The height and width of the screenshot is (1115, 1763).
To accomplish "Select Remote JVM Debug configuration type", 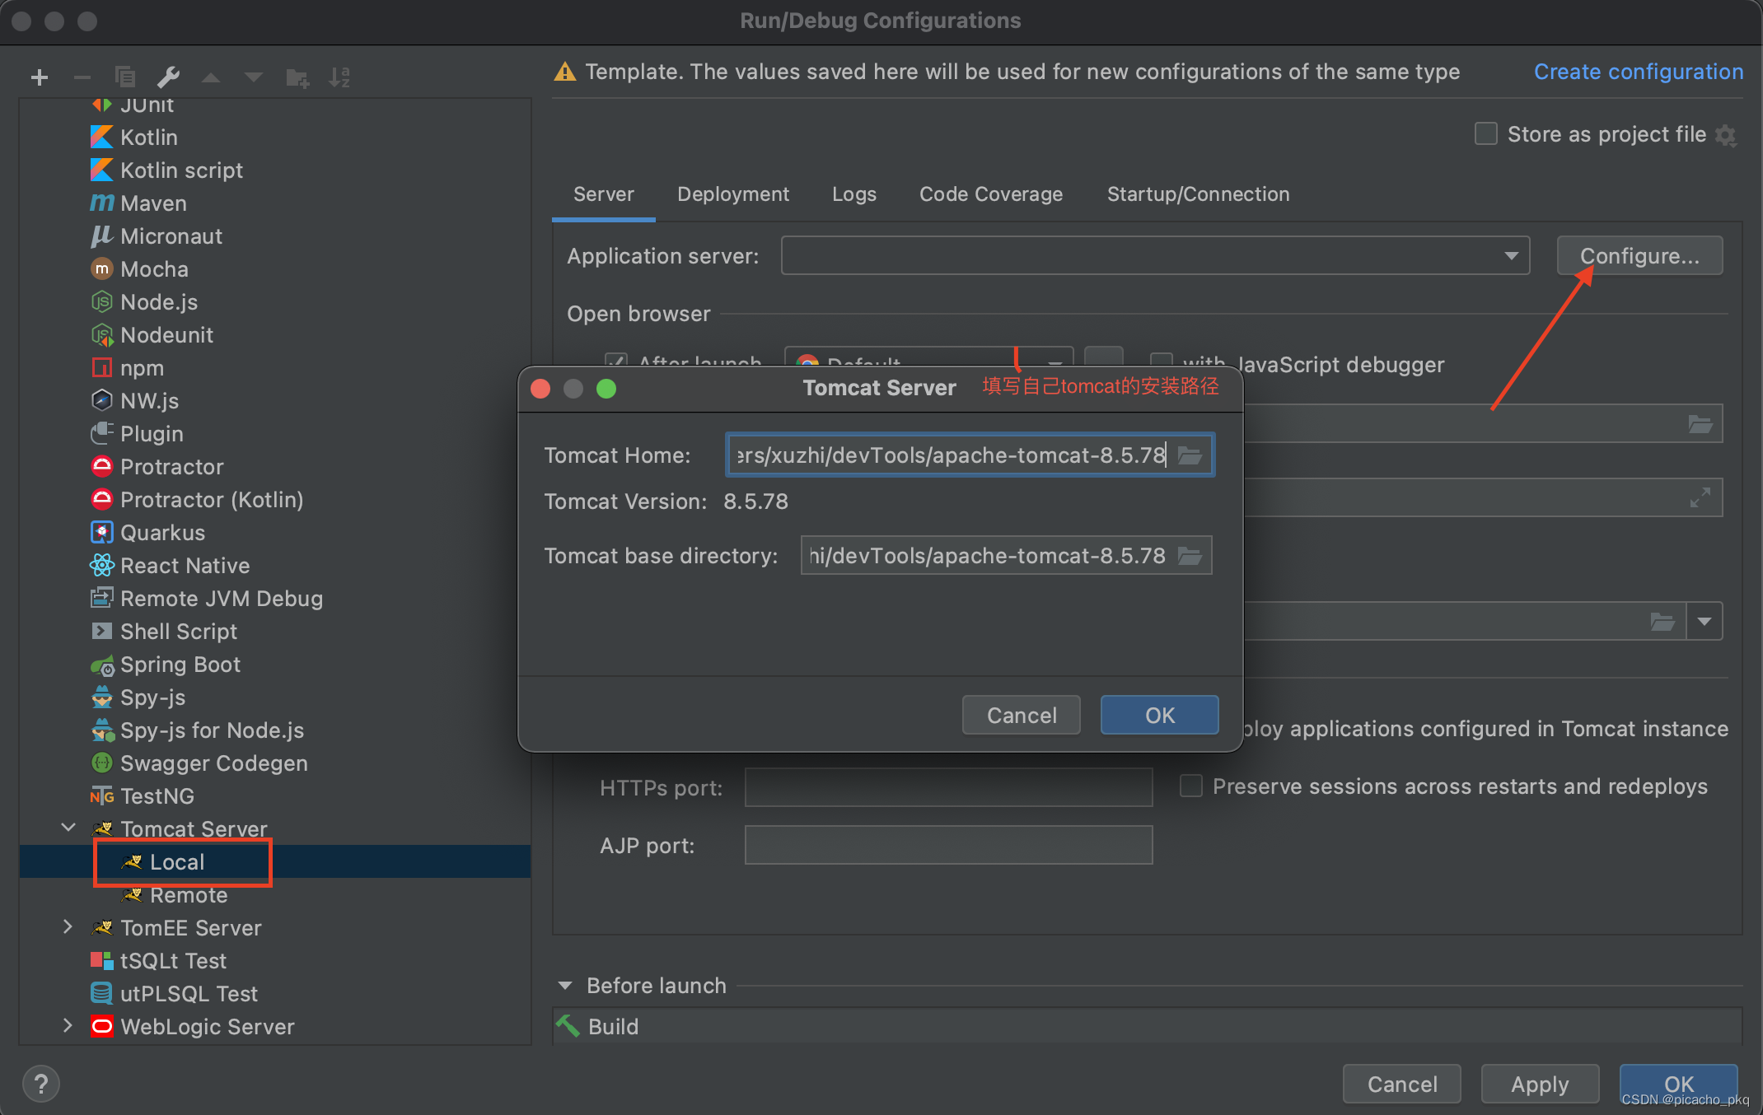I will [221, 598].
